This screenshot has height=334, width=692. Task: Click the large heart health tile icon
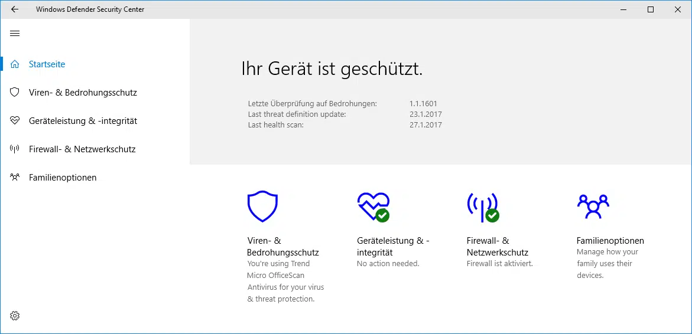(373, 206)
